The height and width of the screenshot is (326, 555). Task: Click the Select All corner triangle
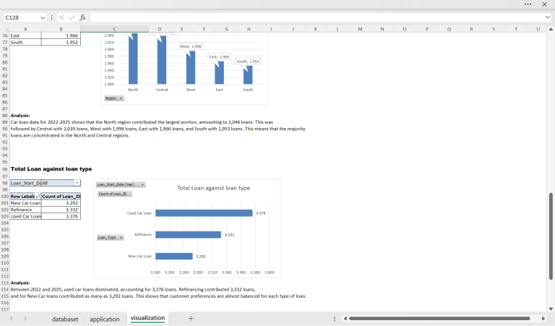coord(5,29)
